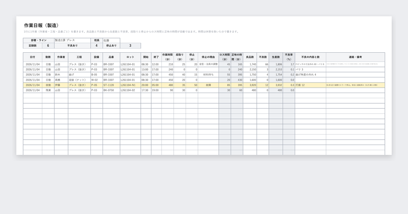
Task: Select the 作業日報（製造） title
Action: pos(41,25)
